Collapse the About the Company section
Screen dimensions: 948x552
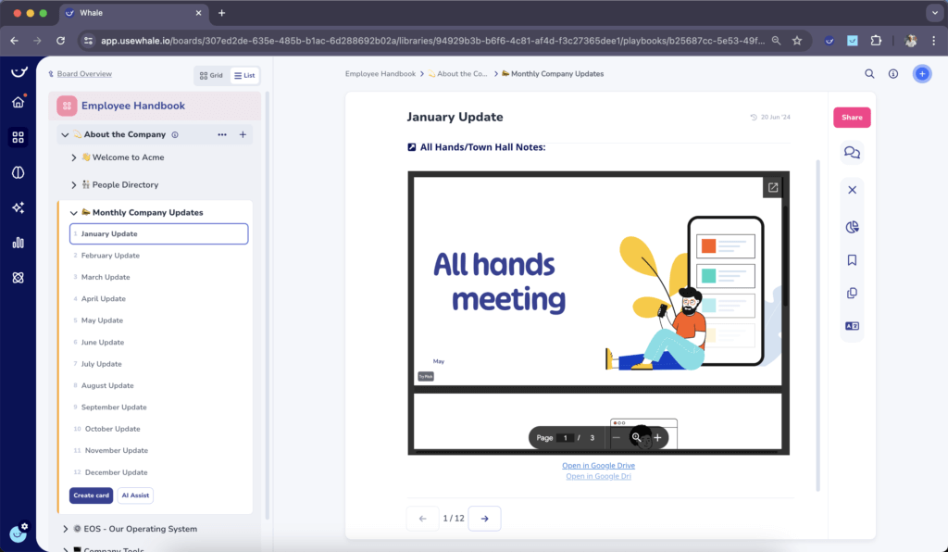(64, 134)
